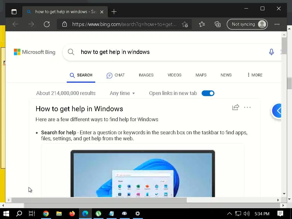Open Windows taskbar search
Image resolution: width=292 pixels, height=219 pixels.
[19, 214]
